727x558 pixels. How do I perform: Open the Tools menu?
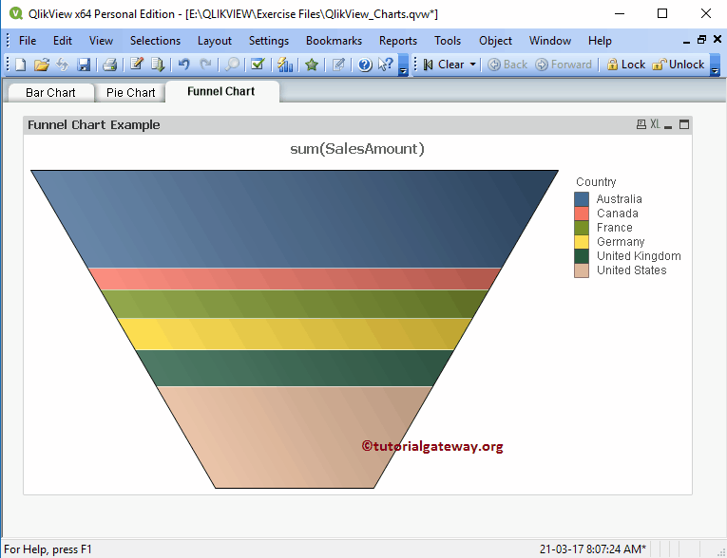pyautogui.click(x=448, y=41)
